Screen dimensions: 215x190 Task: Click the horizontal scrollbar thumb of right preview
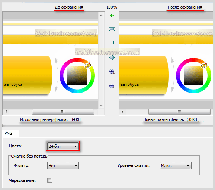[x=179, y=112]
